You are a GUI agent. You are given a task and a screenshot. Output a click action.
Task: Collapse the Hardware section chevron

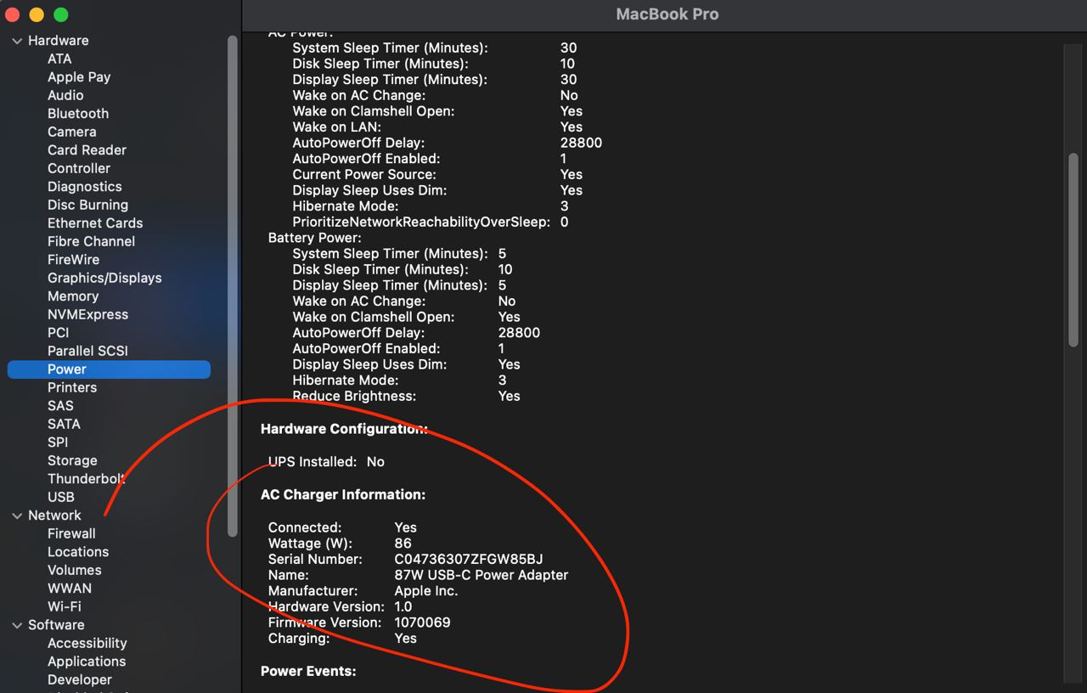17,41
